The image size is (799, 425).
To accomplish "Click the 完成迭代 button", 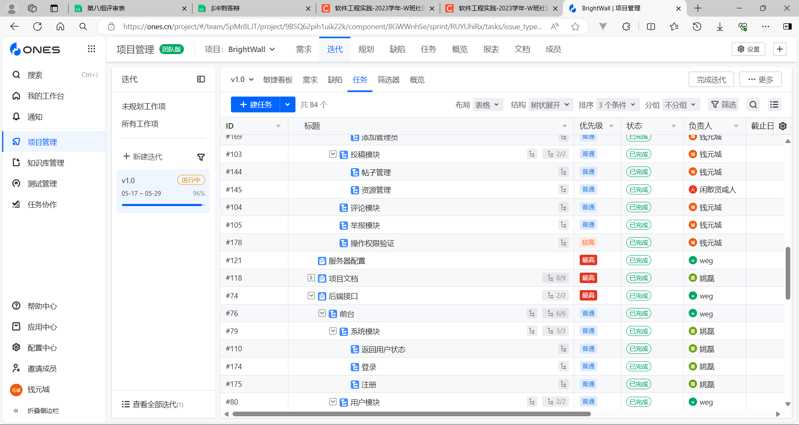I will click(x=711, y=80).
